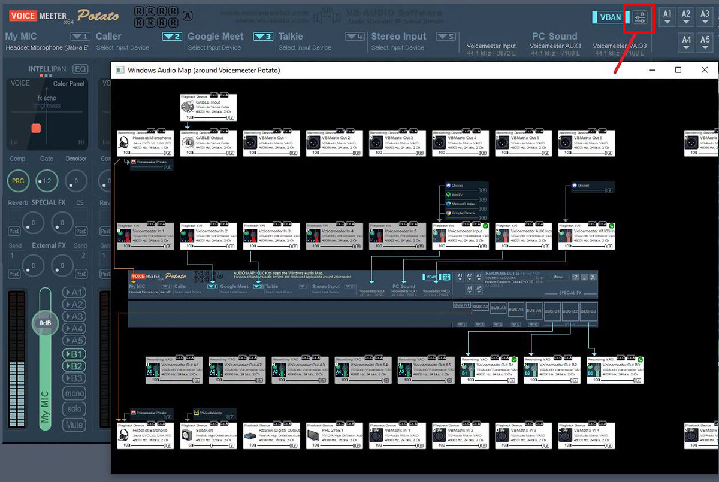Click the Voicemeeter Out B1 device icon
The width and height of the screenshot is (719, 482).
pyautogui.click(x=469, y=369)
